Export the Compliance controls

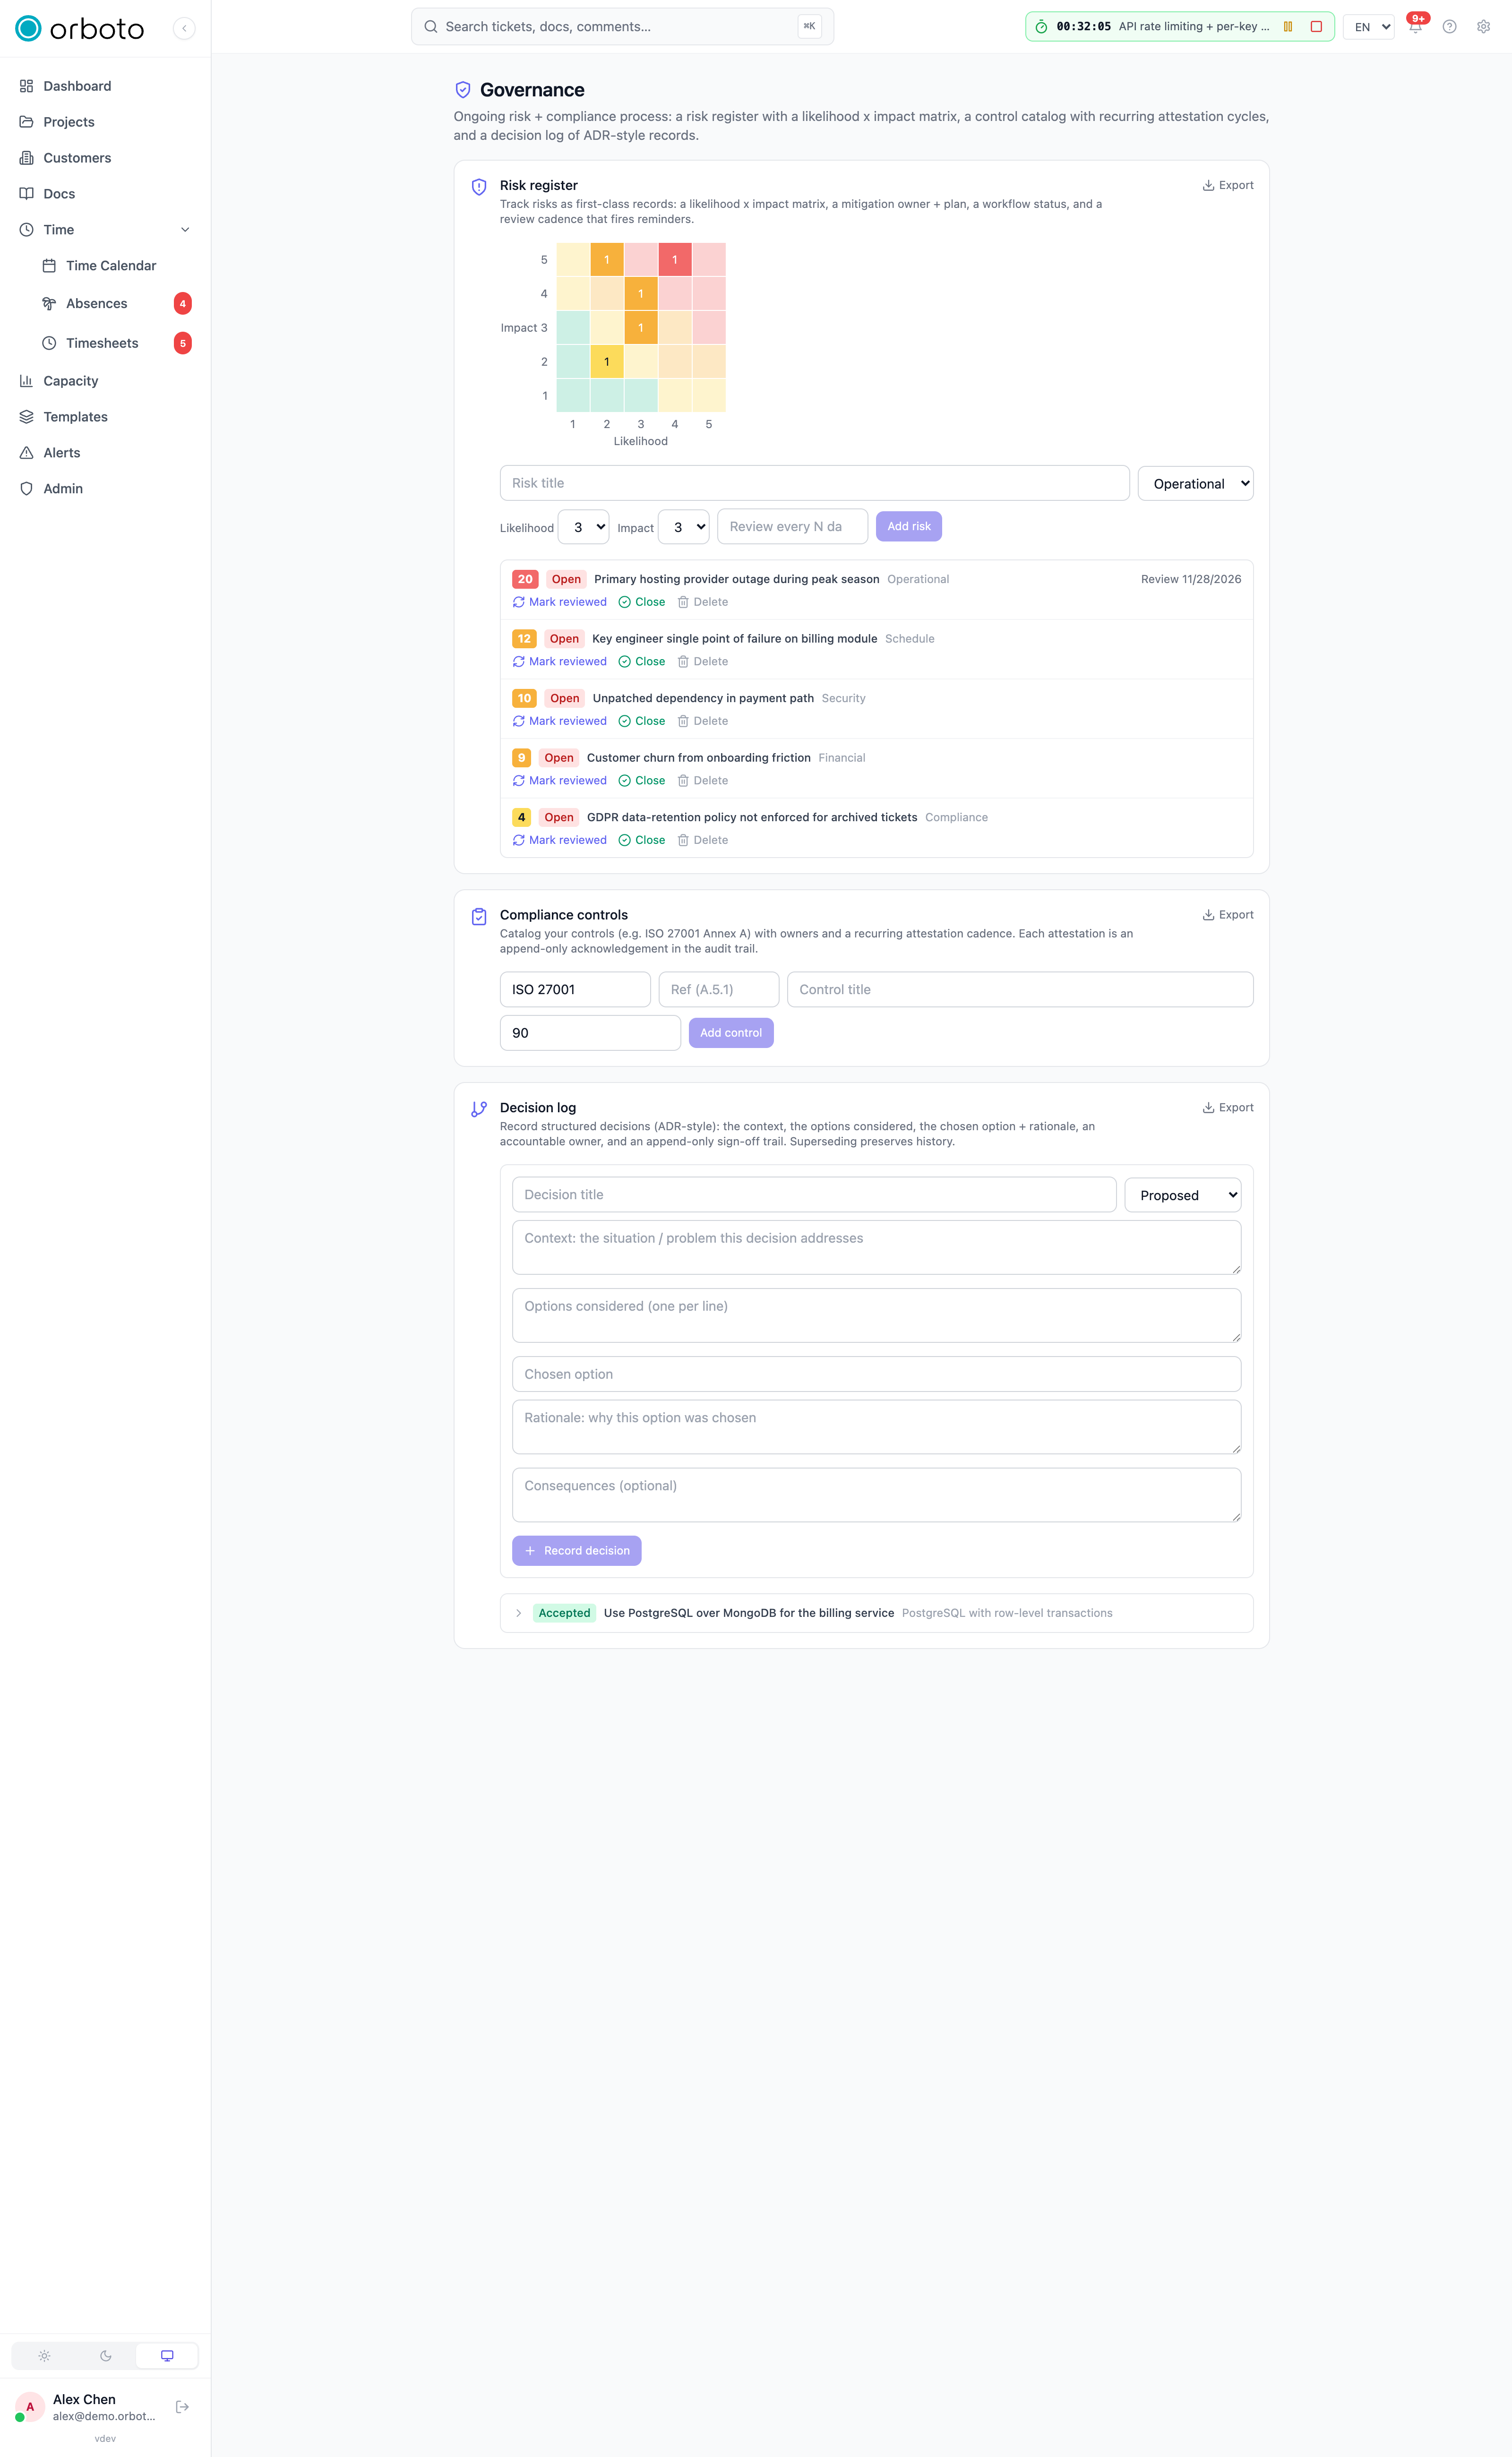click(1227, 915)
